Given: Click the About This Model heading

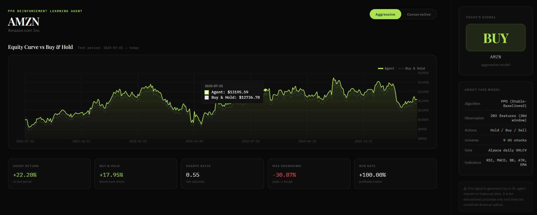Looking at the screenshot, I should tap(482, 90).
